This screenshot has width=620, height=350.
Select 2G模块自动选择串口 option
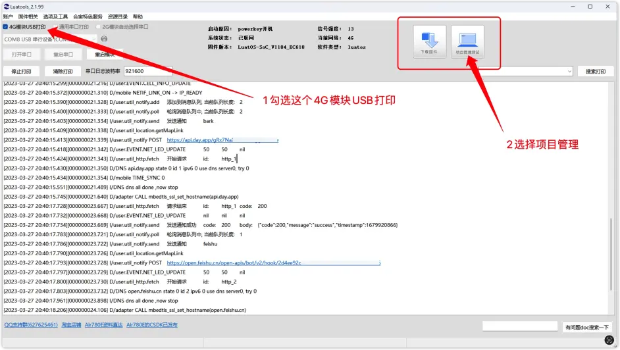(x=99, y=27)
